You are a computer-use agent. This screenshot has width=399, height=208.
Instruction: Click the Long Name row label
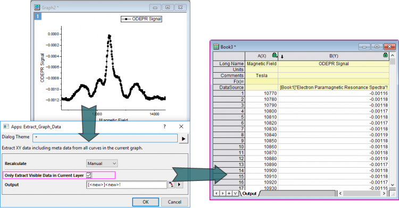click(229, 64)
